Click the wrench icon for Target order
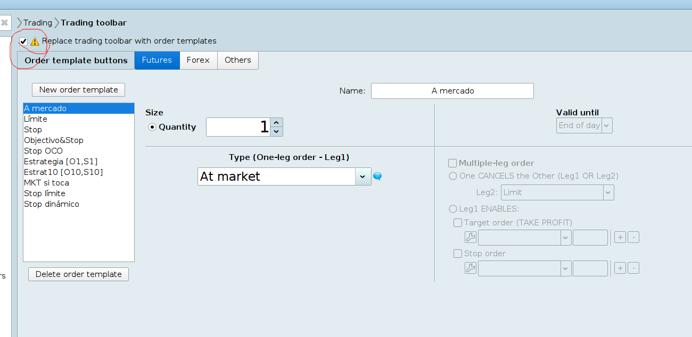Image resolution: width=692 pixels, height=337 pixels. [x=471, y=238]
